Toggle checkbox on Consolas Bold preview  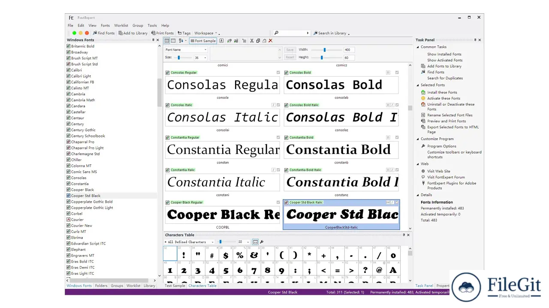tap(397, 72)
